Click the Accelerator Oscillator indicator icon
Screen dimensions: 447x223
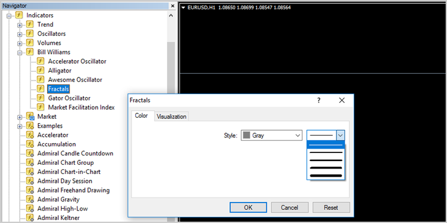coord(41,61)
